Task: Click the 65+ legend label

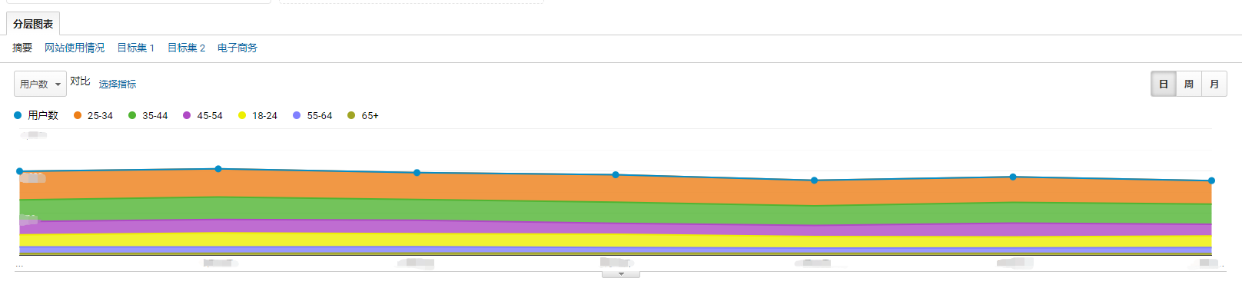Action: pyautogui.click(x=370, y=116)
